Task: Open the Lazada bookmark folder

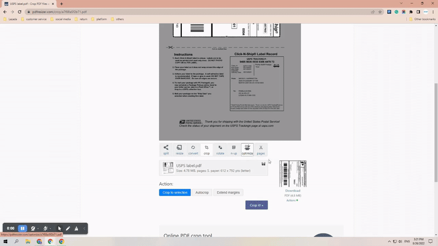Action: (x=10, y=19)
